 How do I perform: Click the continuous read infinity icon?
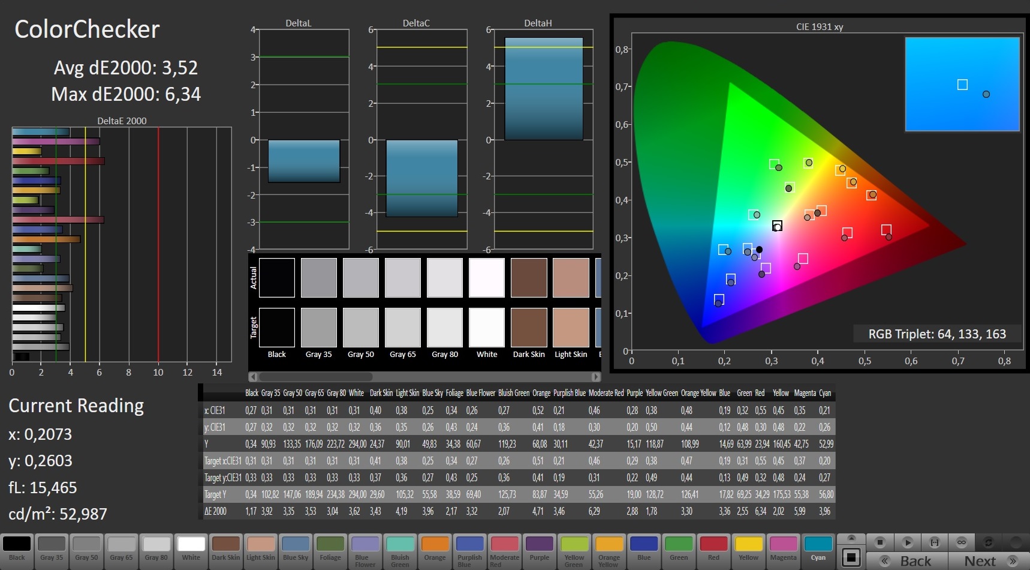961,542
